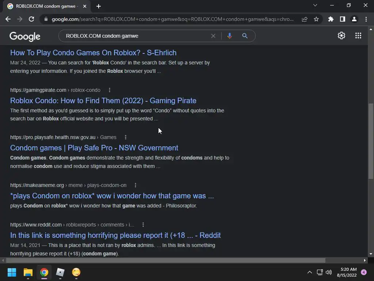Viewport: 374px width, 281px height.
Task: Open tab search chevron
Action: (x=315, y=5)
